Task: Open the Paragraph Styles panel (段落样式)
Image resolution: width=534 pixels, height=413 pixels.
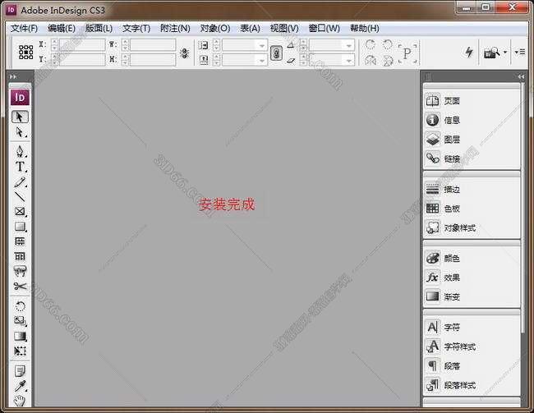Action: pos(450,385)
